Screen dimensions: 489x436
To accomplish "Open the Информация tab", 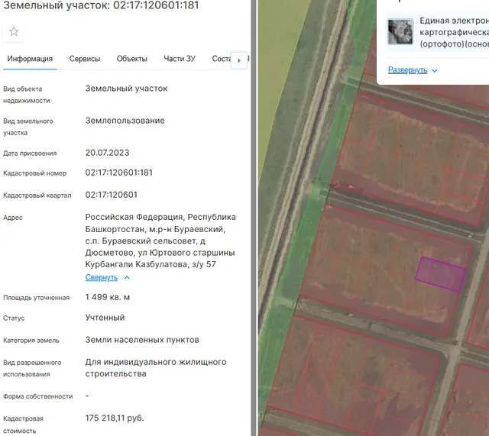I will tap(30, 59).
